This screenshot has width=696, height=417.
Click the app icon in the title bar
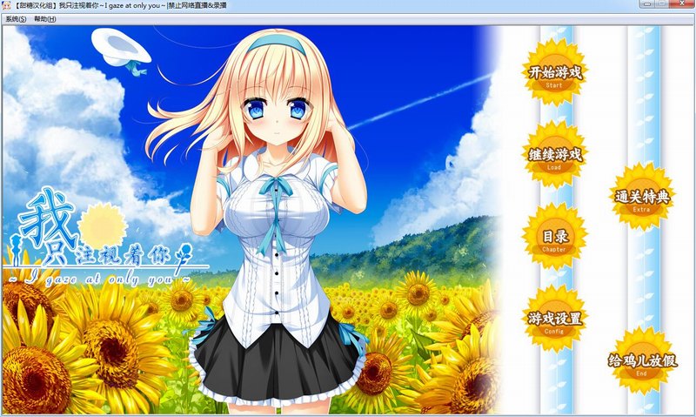pyautogui.click(x=8, y=5)
